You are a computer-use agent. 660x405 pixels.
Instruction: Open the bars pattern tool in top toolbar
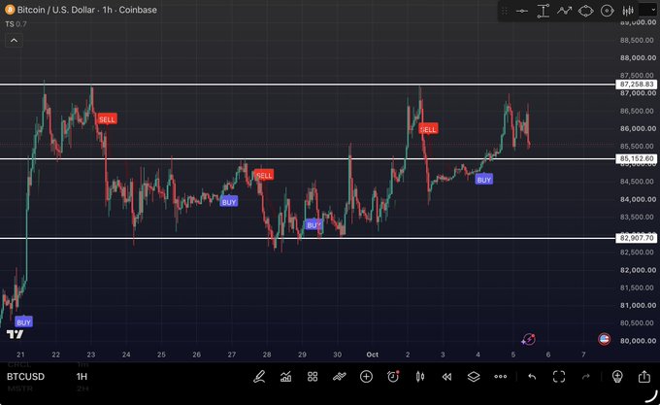tap(628, 11)
